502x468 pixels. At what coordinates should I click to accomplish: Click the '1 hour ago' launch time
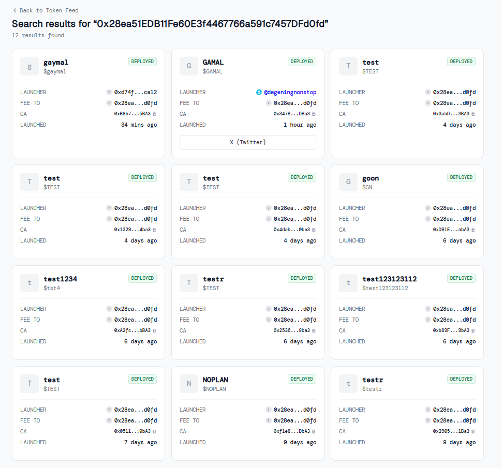[300, 125]
